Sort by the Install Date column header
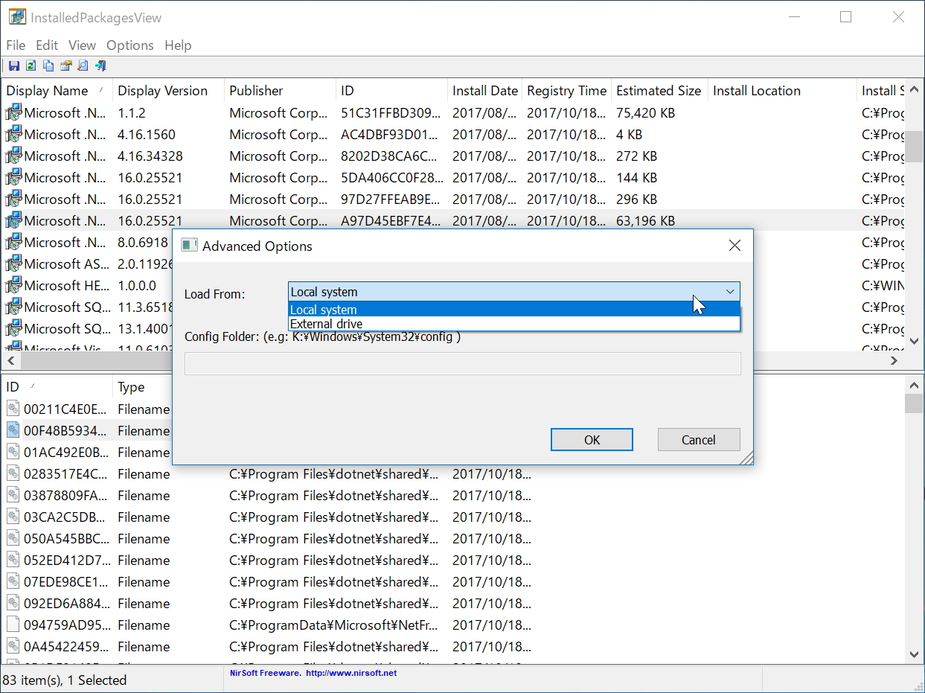 click(x=484, y=91)
